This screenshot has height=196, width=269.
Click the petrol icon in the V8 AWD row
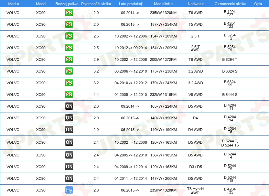click(x=69, y=94)
